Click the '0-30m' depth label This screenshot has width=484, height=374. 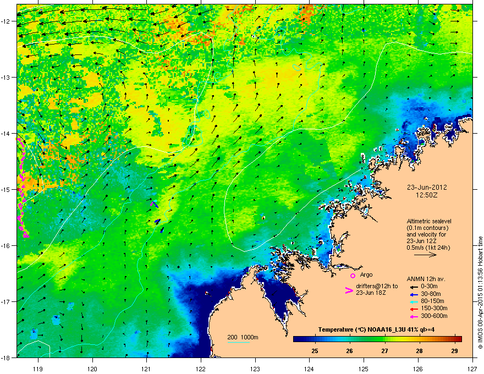[429, 287]
